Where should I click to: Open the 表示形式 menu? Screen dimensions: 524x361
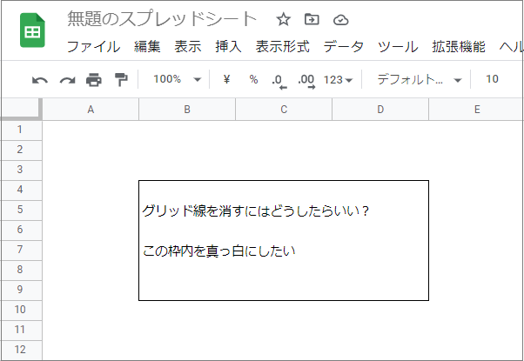pyautogui.click(x=282, y=47)
